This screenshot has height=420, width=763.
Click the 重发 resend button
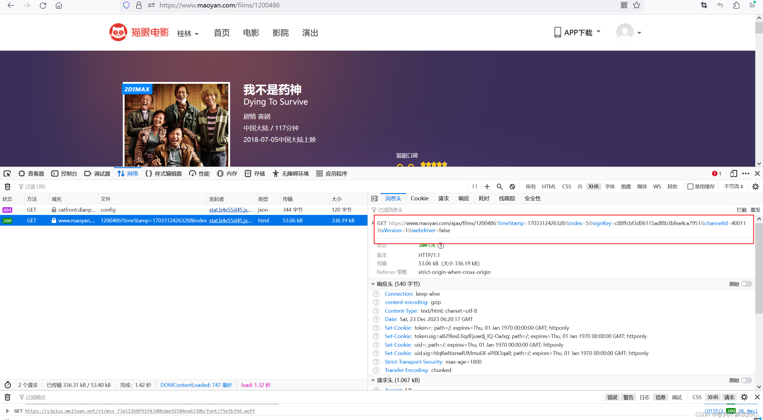756,210
